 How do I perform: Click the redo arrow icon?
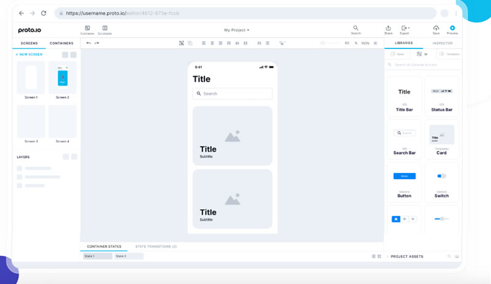97,43
